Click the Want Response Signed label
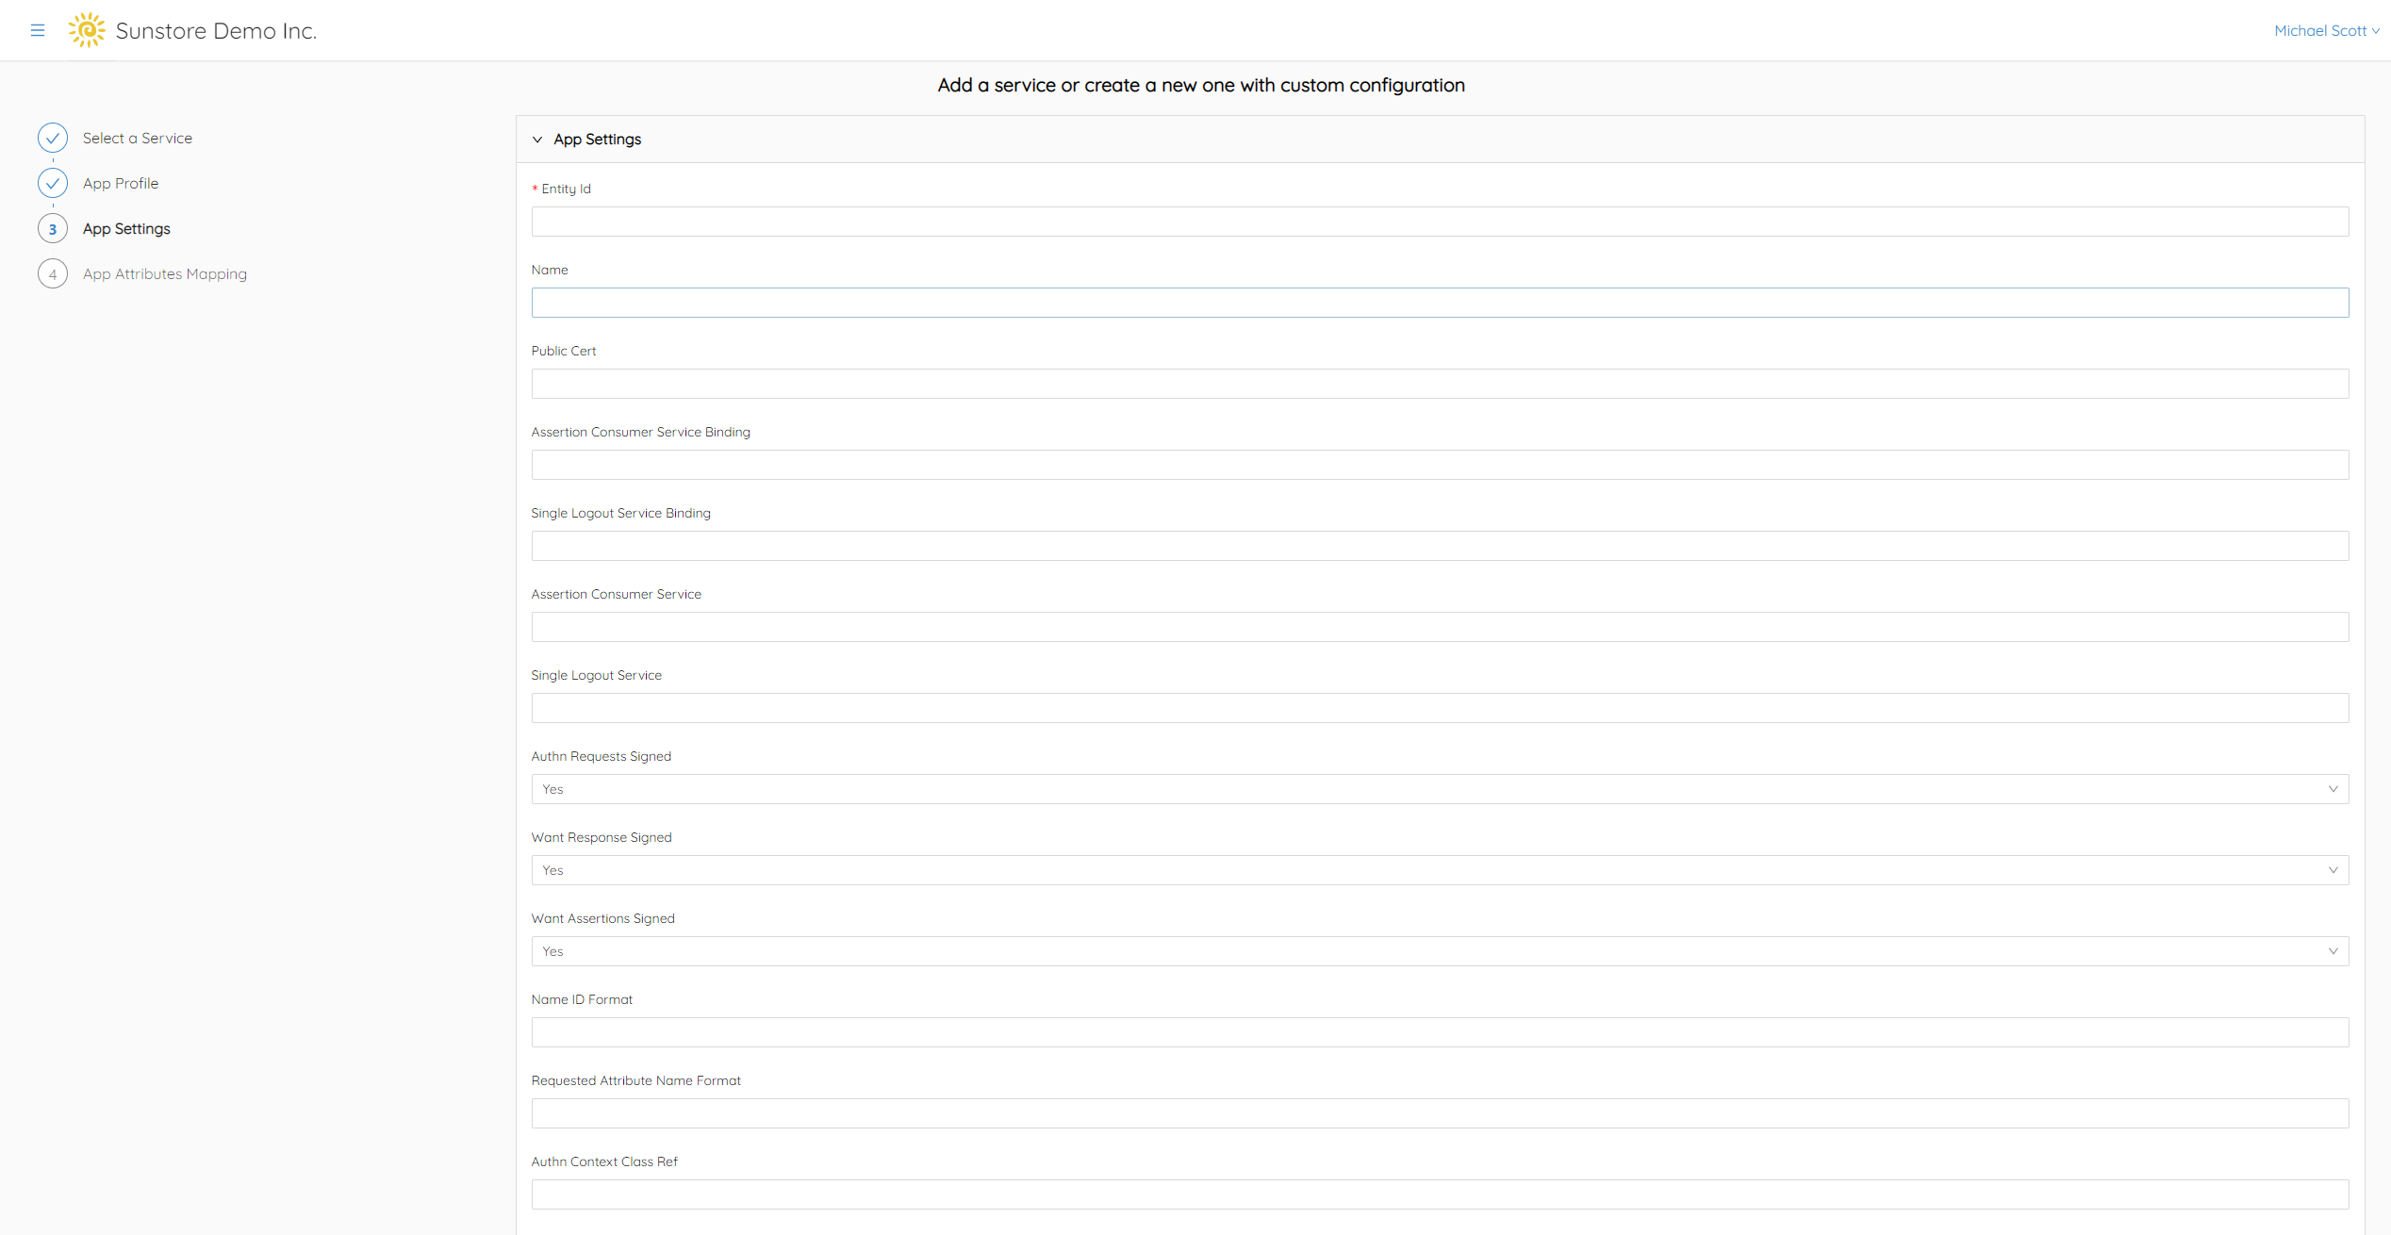Image resolution: width=2391 pixels, height=1235 pixels. click(602, 837)
